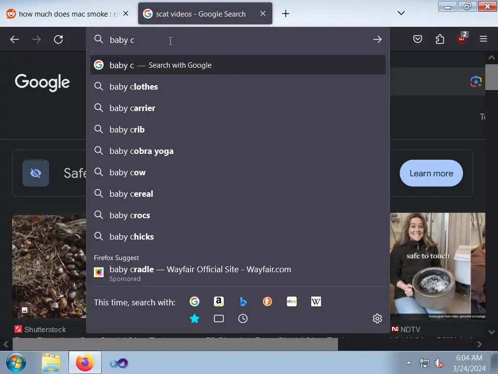Choose the 'baby clothes' suggestion
Screen dimensions: 498x374
[x=238, y=87]
